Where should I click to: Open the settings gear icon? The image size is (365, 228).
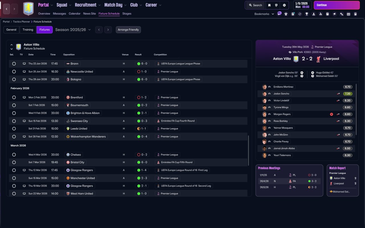coord(284,5)
